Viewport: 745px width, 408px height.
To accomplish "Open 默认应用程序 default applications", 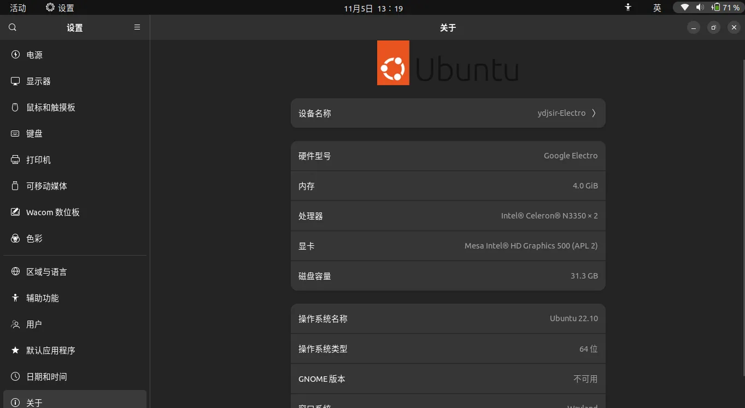I will [50, 351].
